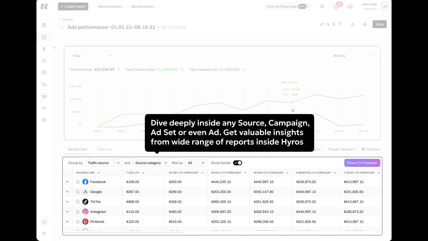428x241 pixels.
Task: Open the 30 Day LTV Forecast column menu
Action: pos(203,173)
